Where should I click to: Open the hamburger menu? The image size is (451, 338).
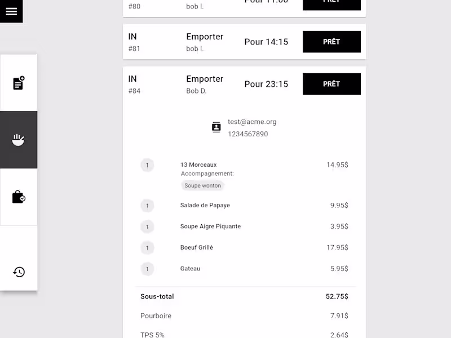(x=11, y=11)
